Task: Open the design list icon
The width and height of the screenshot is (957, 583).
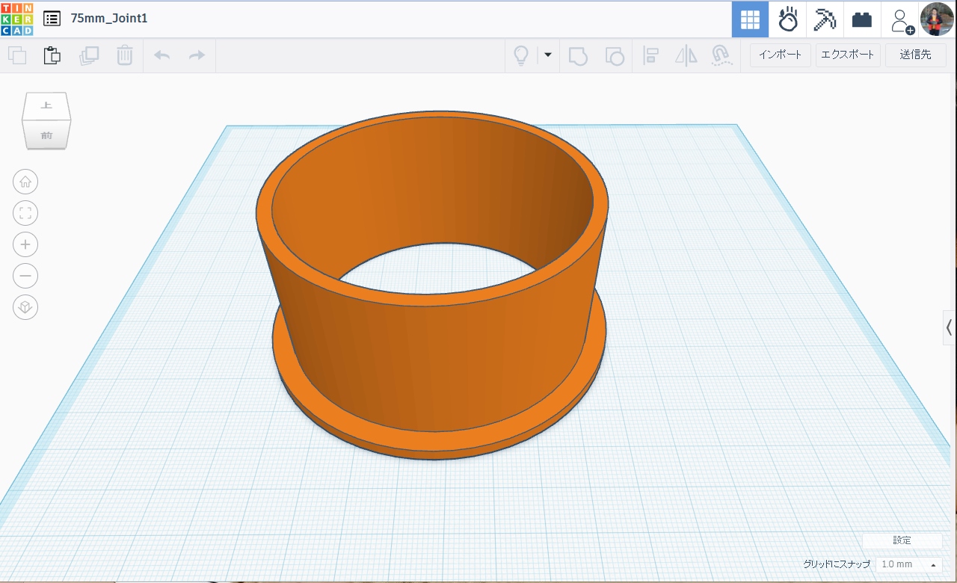Action: [52, 19]
